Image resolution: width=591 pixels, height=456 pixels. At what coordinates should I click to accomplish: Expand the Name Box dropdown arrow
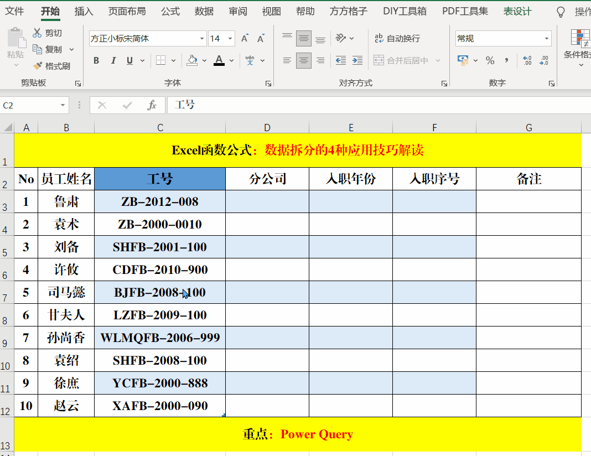point(63,105)
